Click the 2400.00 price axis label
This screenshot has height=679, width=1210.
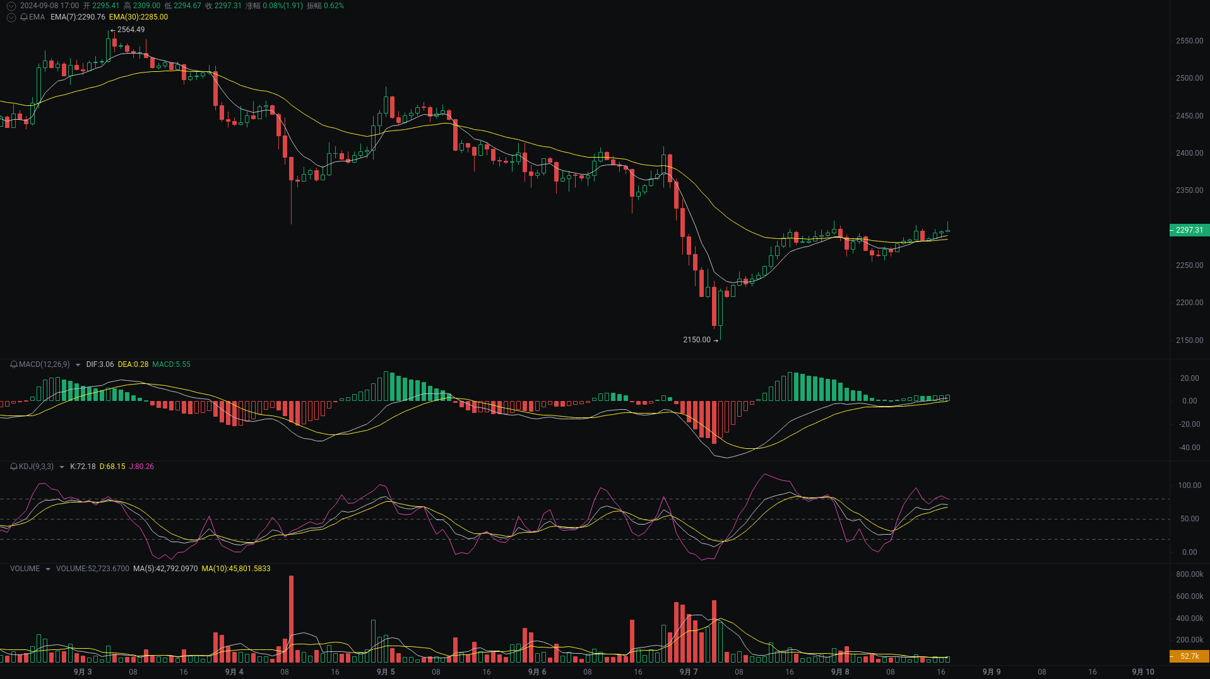(1189, 153)
